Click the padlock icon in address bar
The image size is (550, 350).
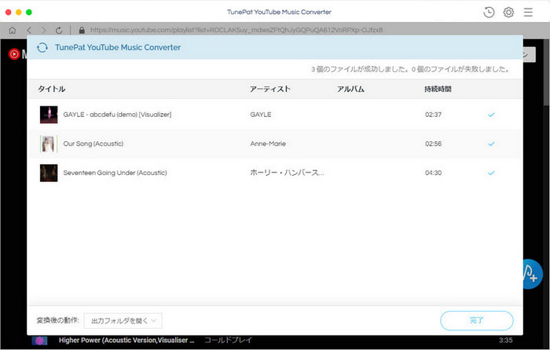tap(82, 30)
